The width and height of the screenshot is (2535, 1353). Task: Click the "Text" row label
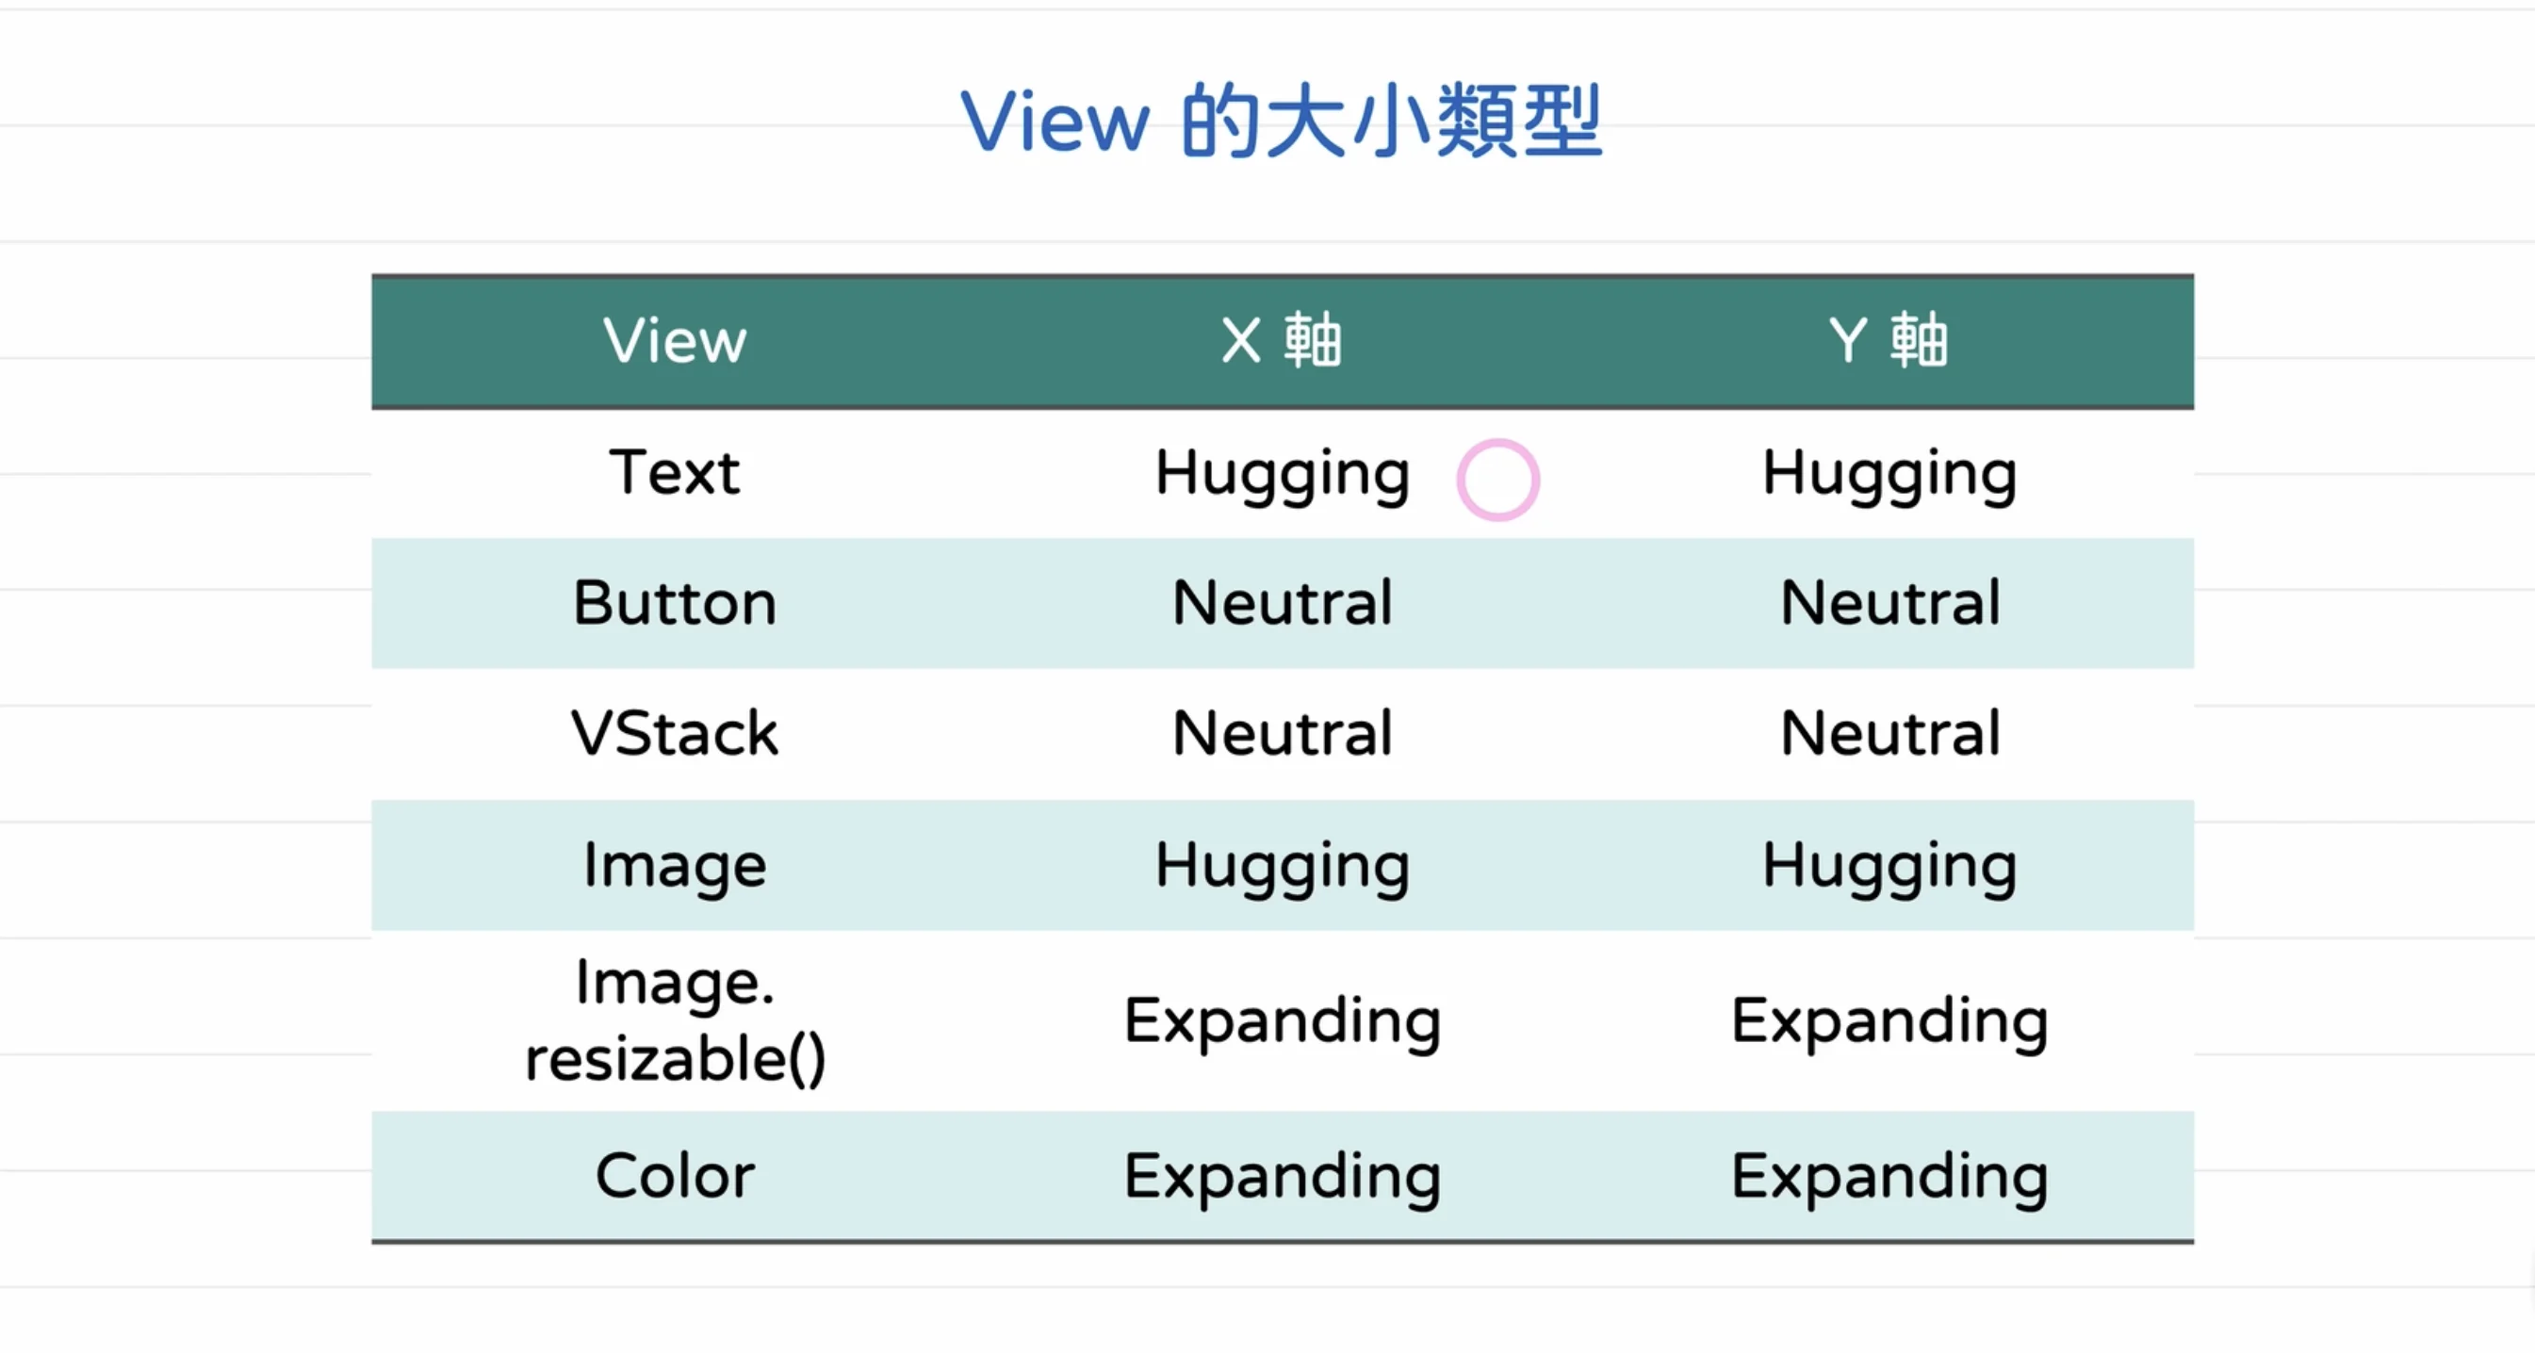pyautogui.click(x=675, y=472)
